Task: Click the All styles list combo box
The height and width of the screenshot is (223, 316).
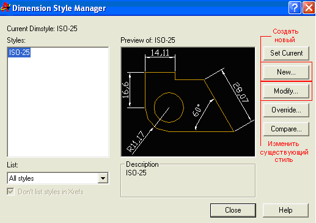Action: point(58,178)
